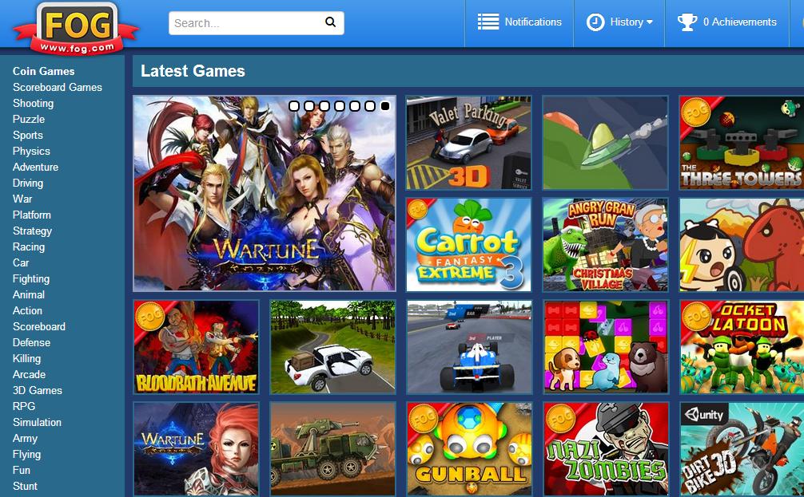
Task: Select the third slideshow dot
Action: [324, 106]
